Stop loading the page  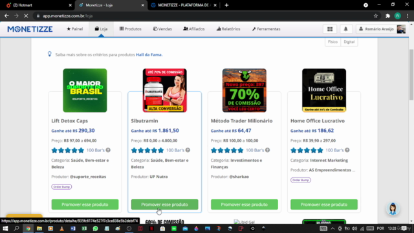tap(26, 16)
